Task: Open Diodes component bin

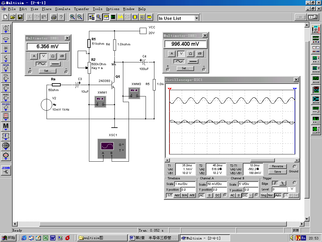Action: pos(6,49)
